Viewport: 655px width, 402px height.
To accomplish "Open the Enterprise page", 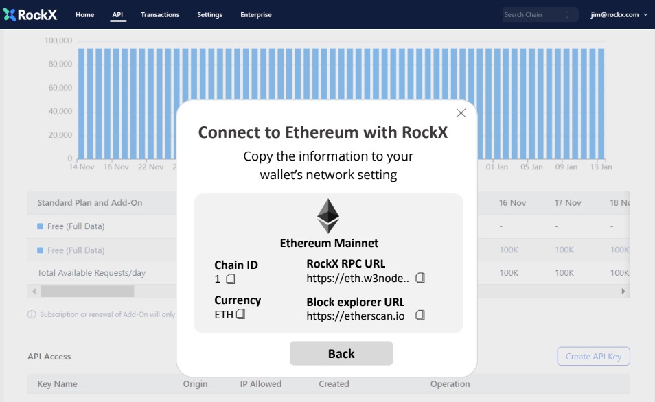I will (x=256, y=14).
